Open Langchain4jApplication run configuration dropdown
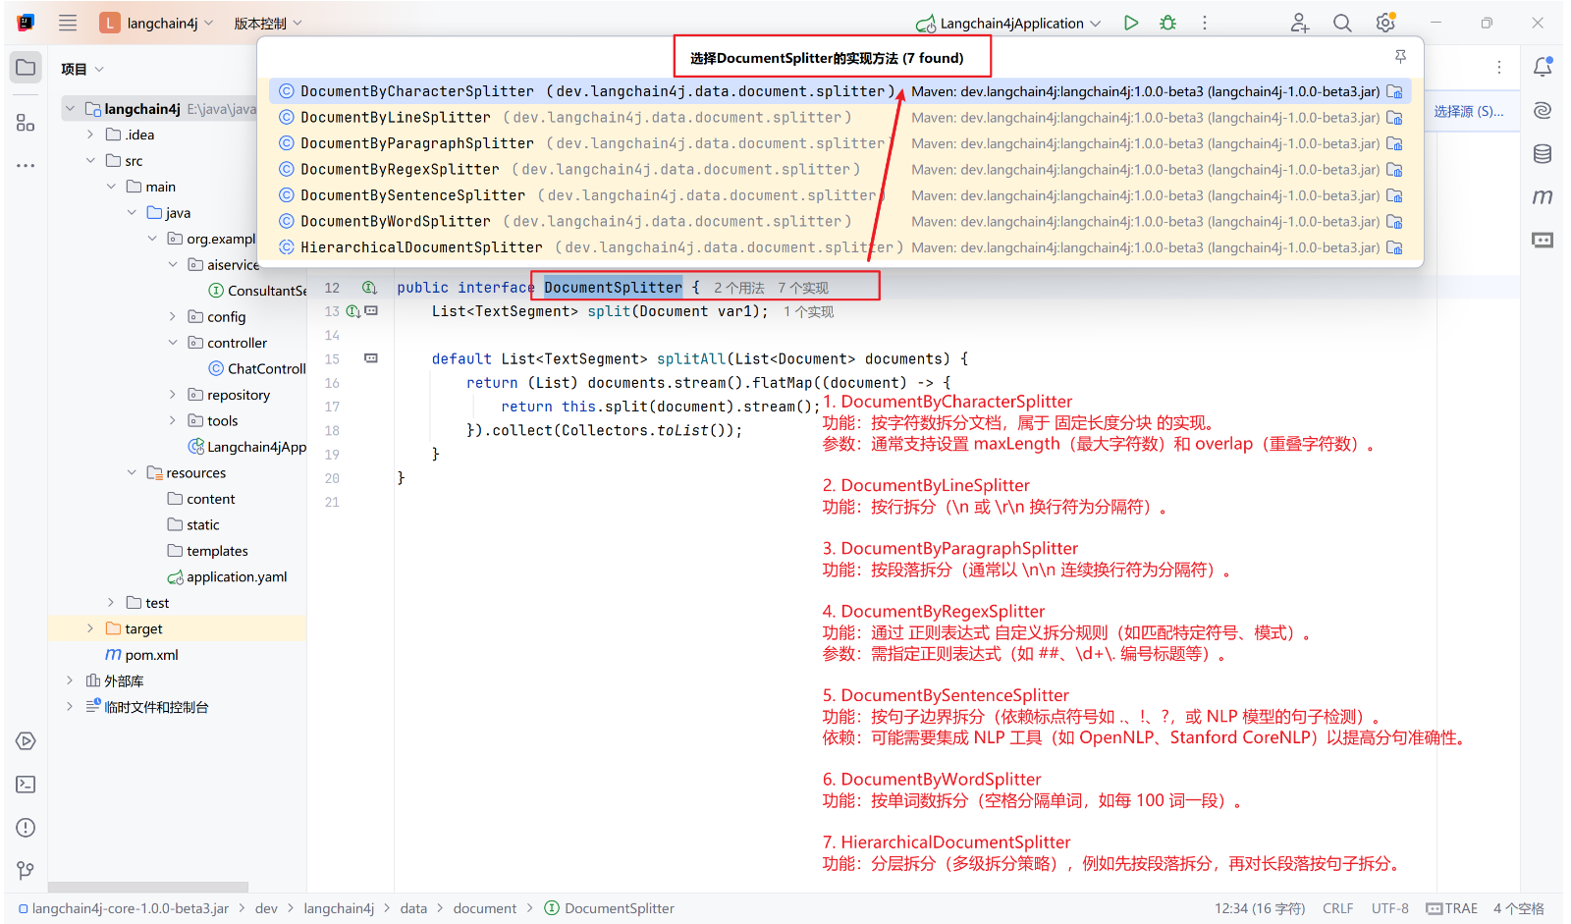The height and width of the screenshot is (924, 1571). point(1008,23)
